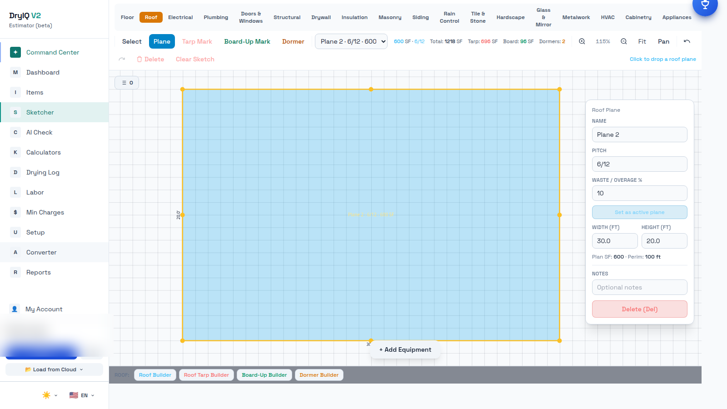The width and height of the screenshot is (727, 409).
Task: Open the AI Check page
Action: point(55,132)
